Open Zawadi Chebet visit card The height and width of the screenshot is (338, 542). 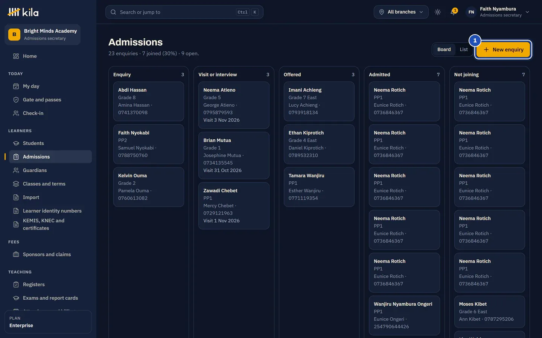click(234, 206)
